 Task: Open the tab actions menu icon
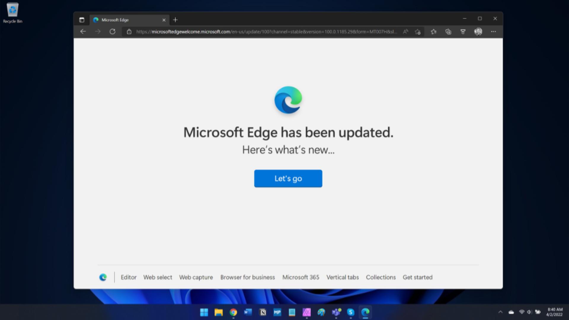(x=82, y=20)
